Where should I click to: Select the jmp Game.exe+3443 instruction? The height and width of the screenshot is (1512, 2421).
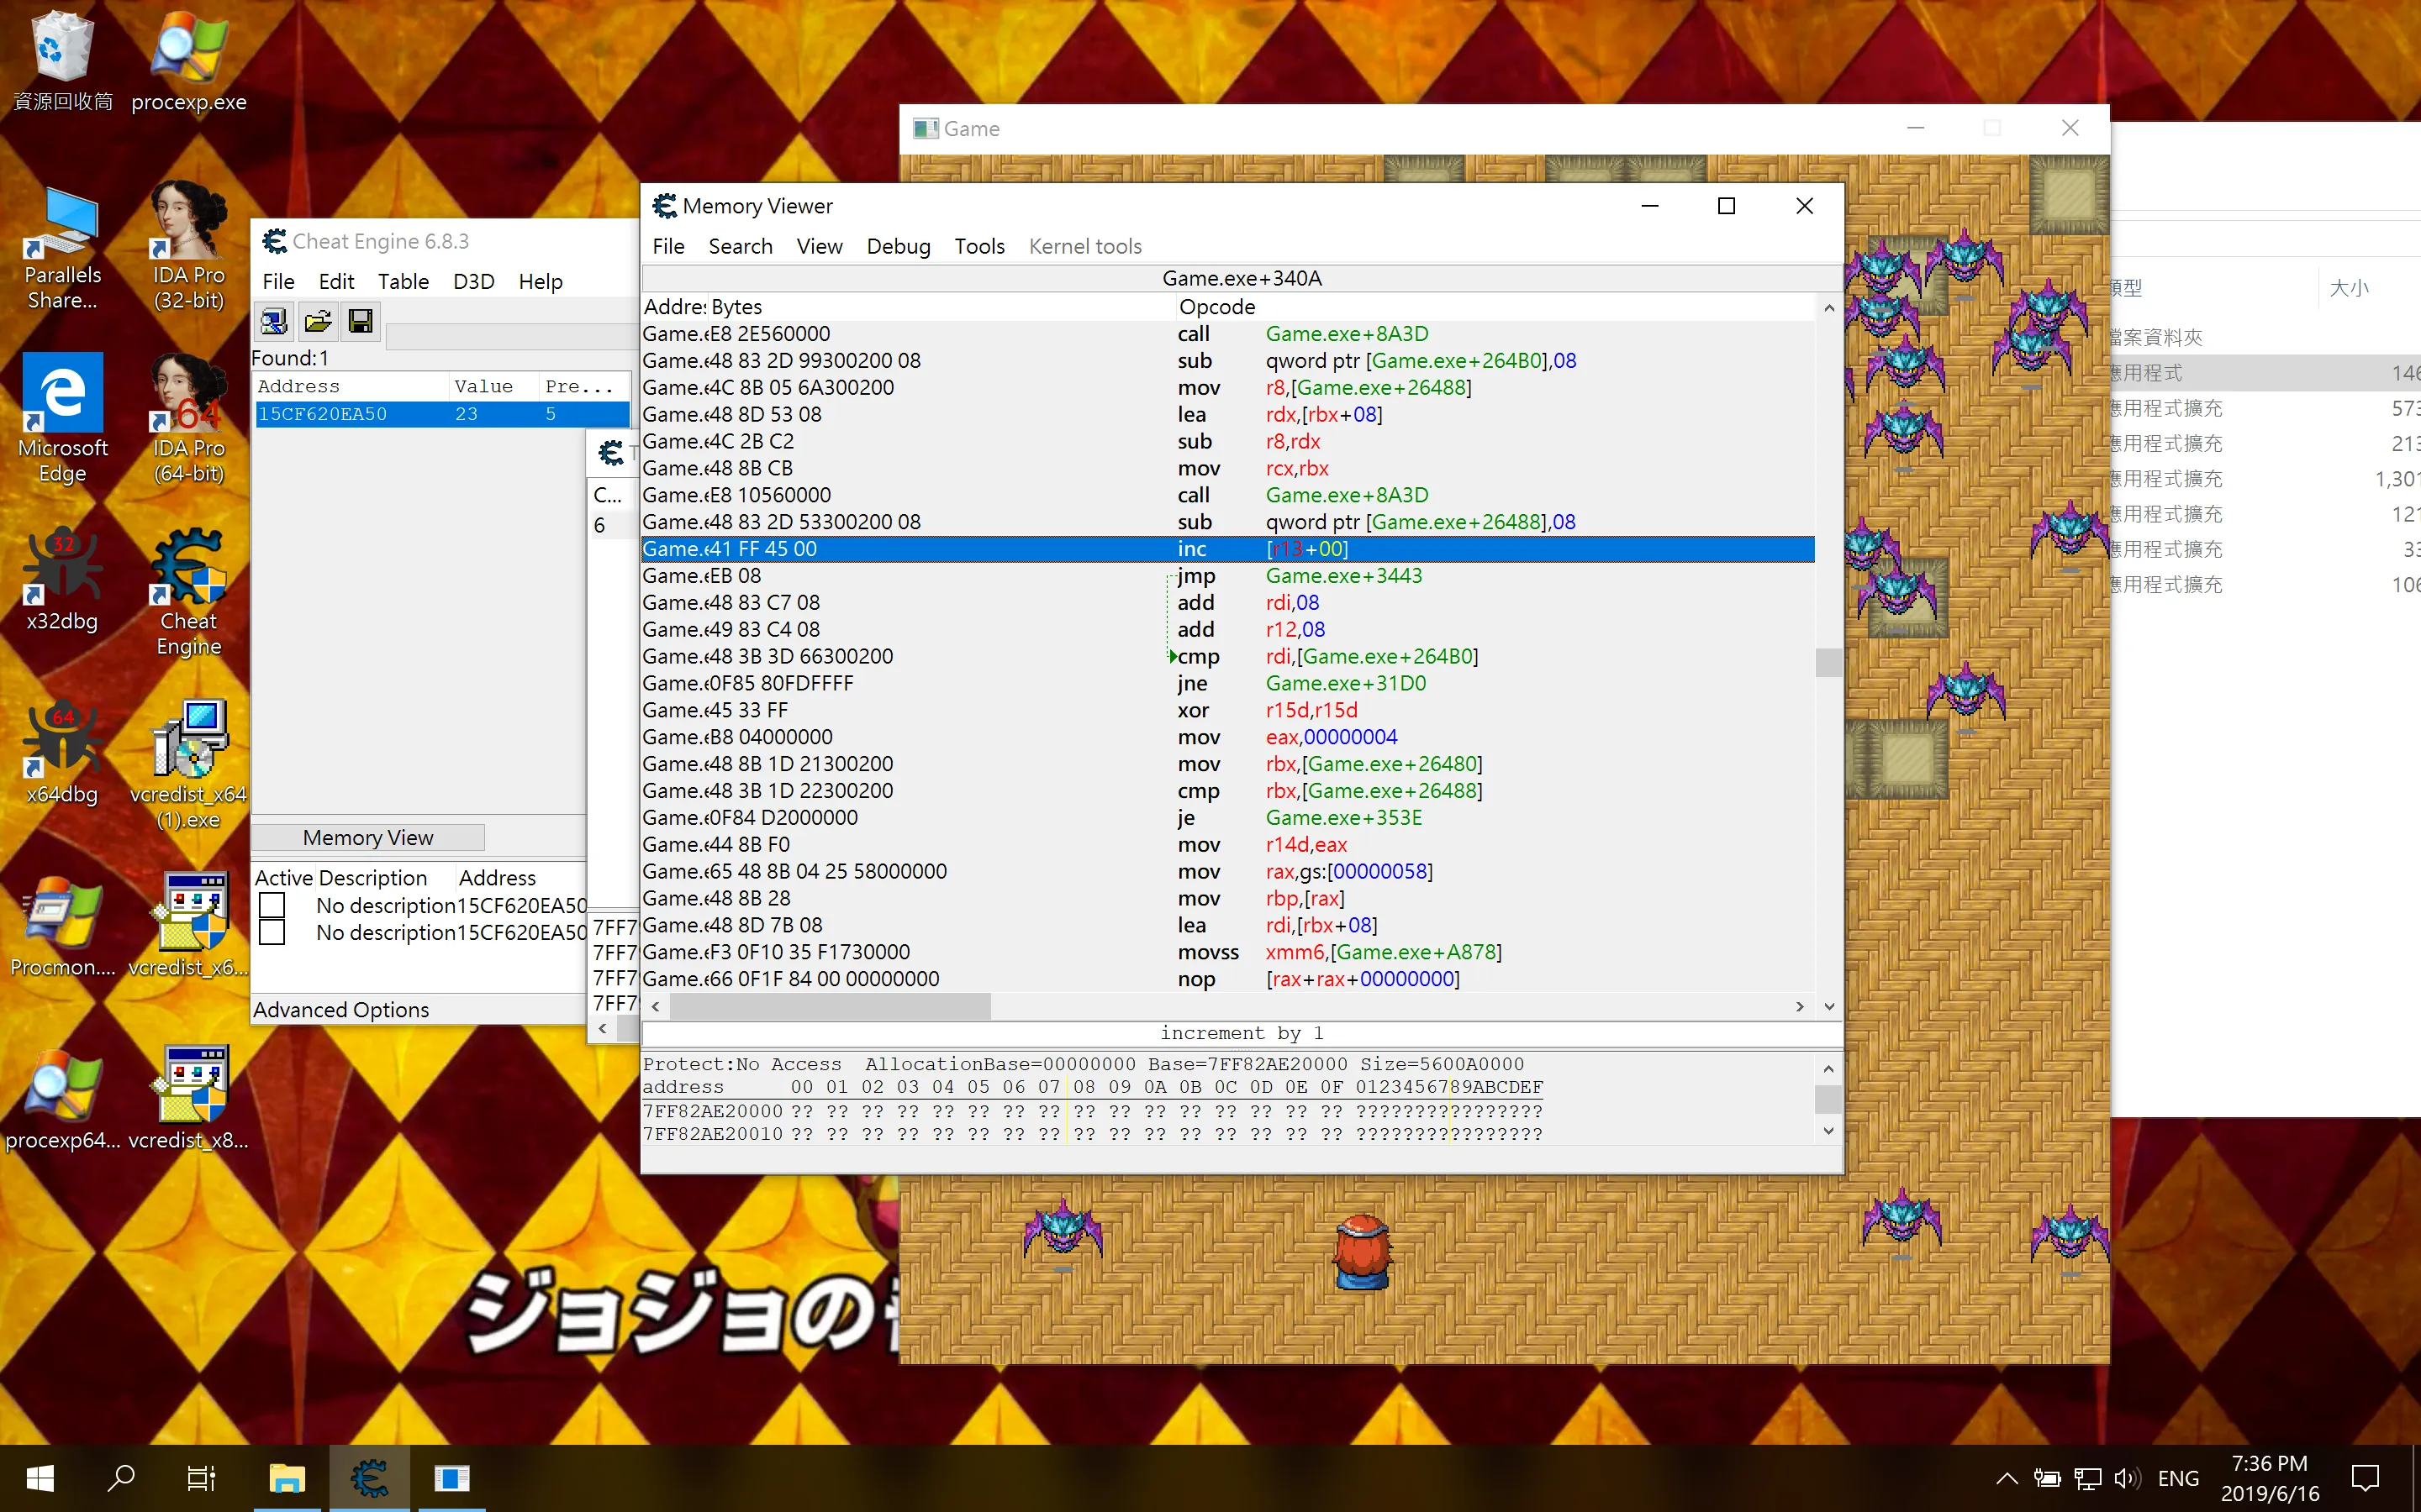point(1227,576)
